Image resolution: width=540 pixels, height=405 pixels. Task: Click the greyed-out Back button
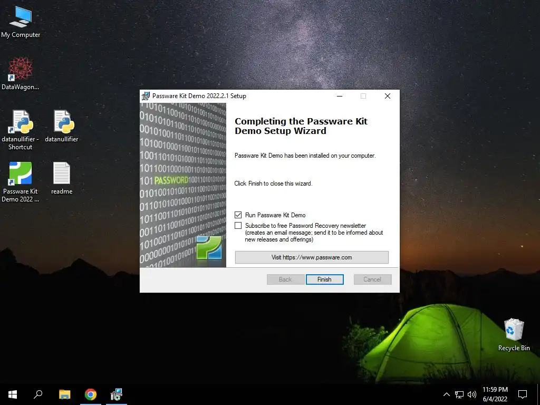pyautogui.click(x=285, y=279)
